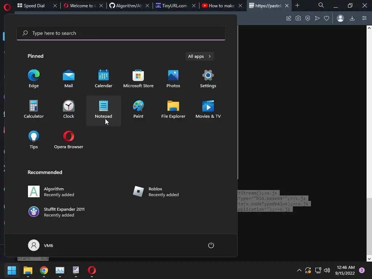
Task: Open Opera's tab search magnifier
Action: (321, 5)
